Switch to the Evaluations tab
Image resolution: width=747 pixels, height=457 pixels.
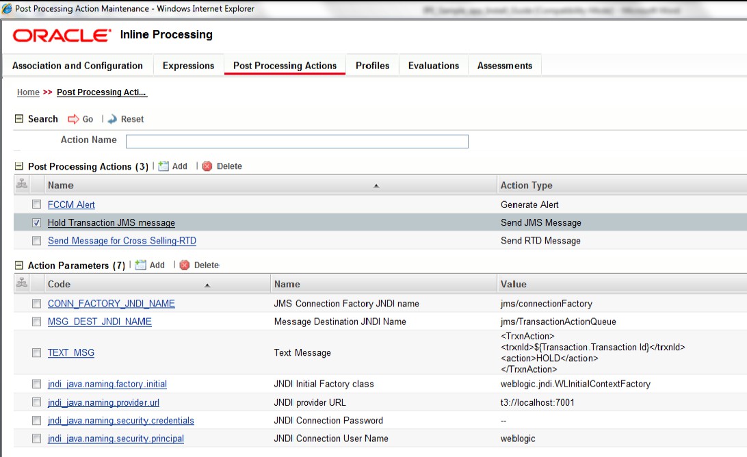click(x=434, y=66)
